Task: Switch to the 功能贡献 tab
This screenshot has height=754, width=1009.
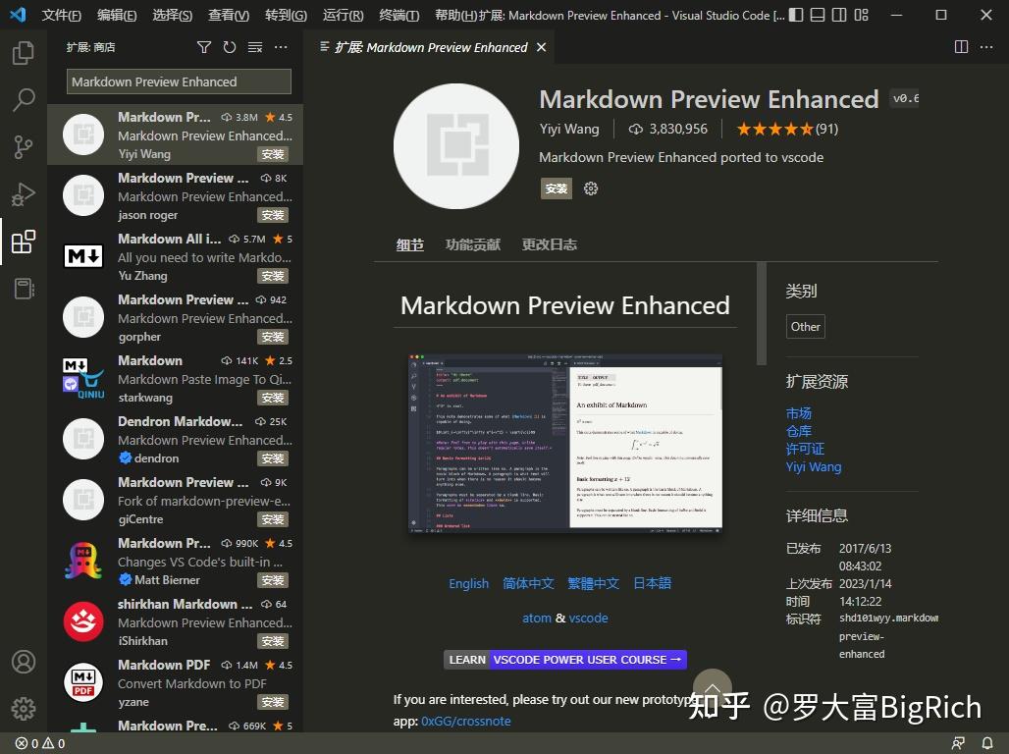Action: point(473,244)
